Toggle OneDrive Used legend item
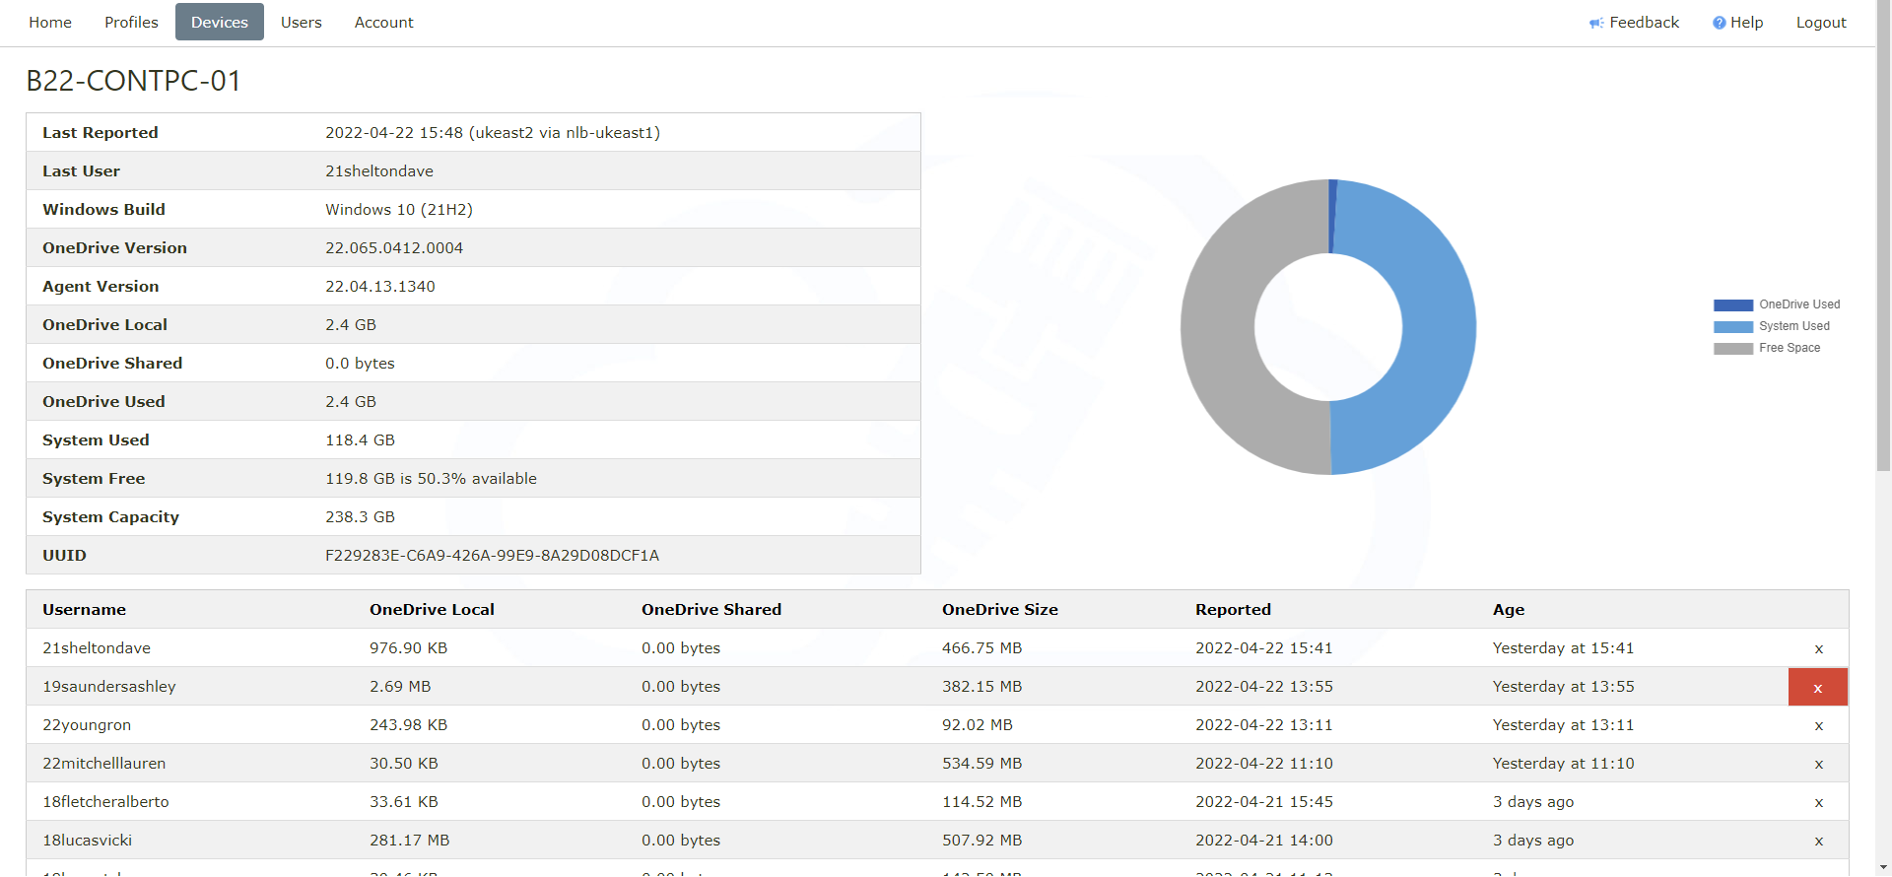Image resolution: width=1892 pixels, height=877 pixels. [1776, 304]
